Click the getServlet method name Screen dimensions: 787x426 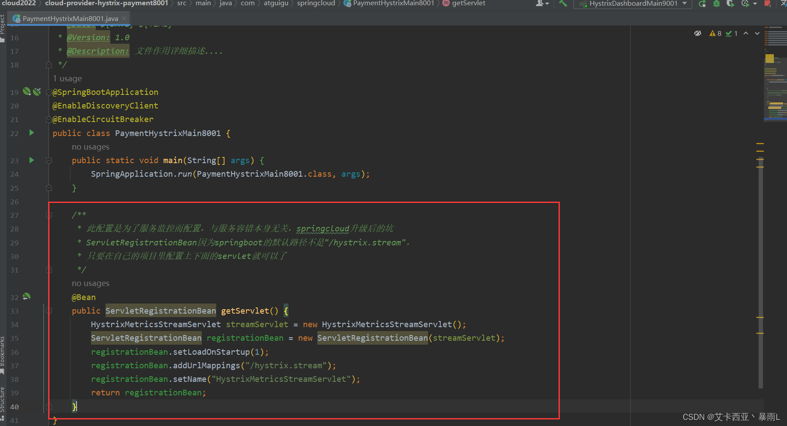click(x=245, y=311)
